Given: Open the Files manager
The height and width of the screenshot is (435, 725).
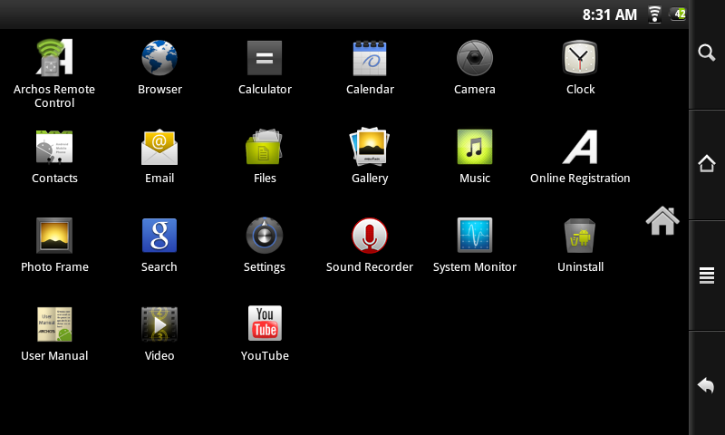Looking at the screenshot, I should [x=265, y=148].
